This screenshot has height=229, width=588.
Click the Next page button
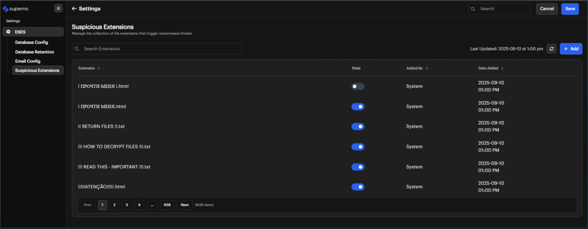point(185,205)
